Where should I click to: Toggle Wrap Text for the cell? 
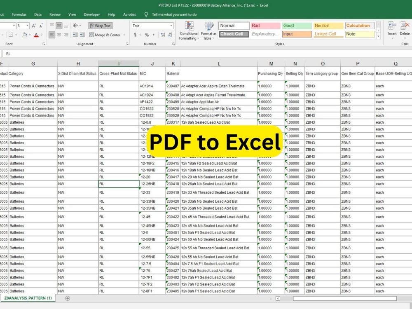[x=100, y=26]
